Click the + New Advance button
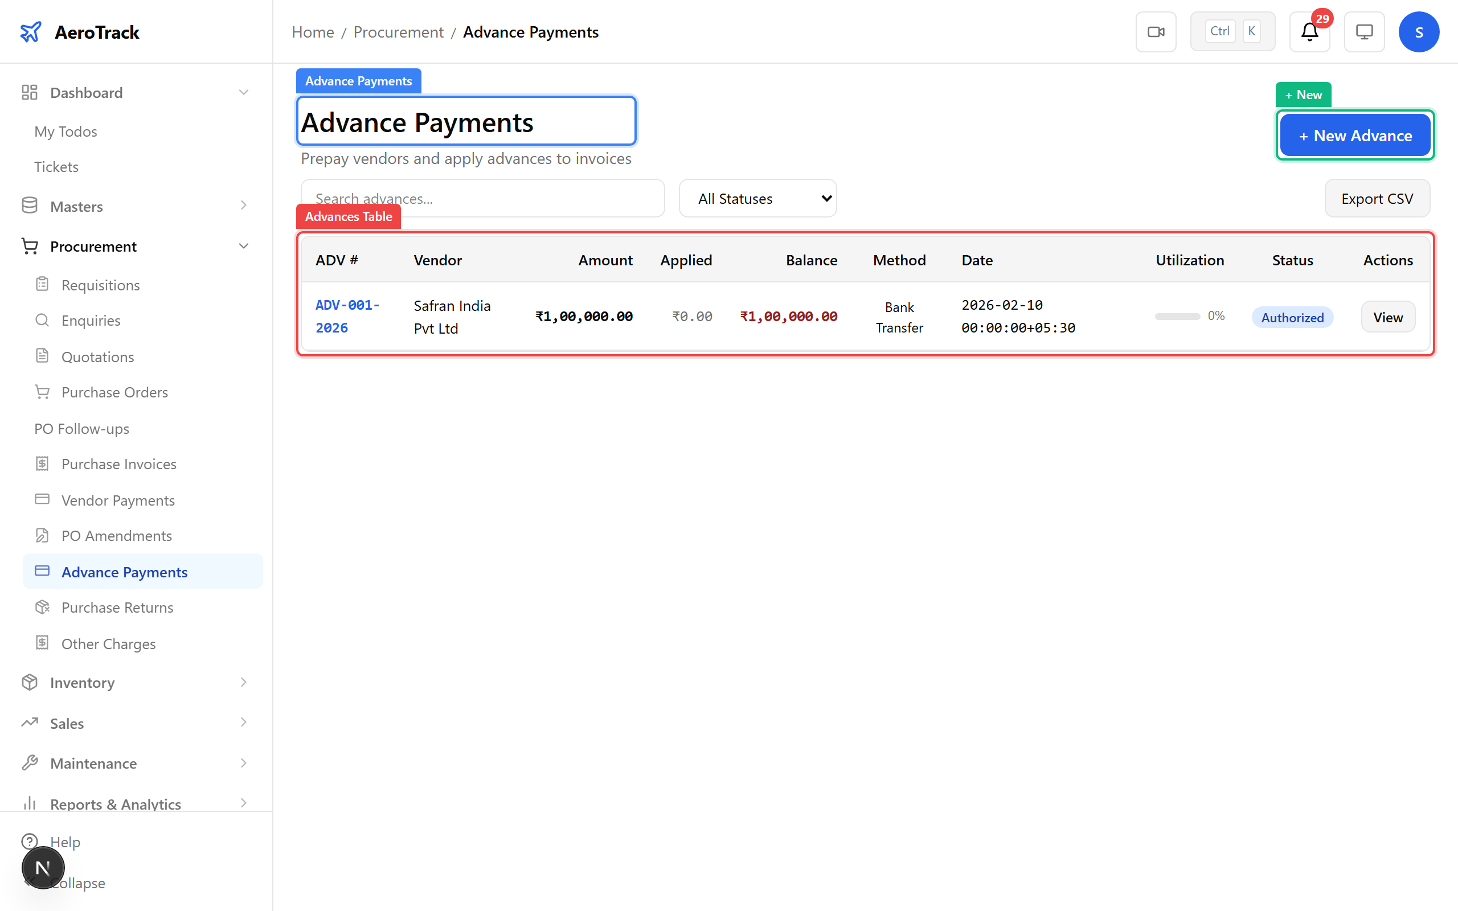This screenshot has height=911, width=1458. [x=1355, y=135]
